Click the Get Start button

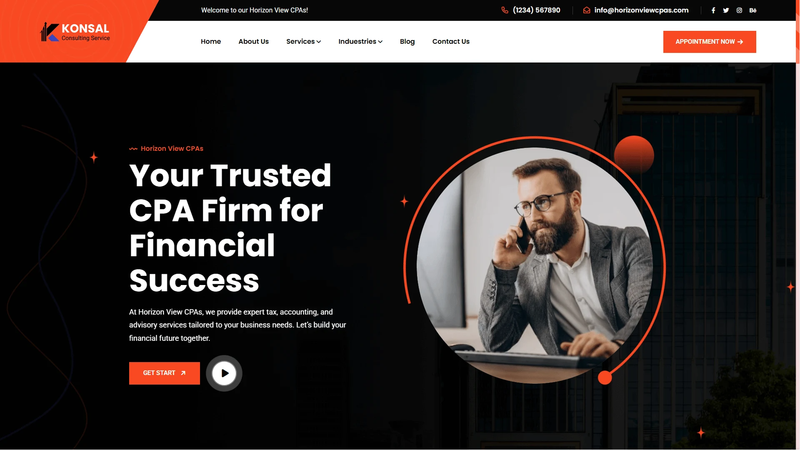[x=165, y=373]
